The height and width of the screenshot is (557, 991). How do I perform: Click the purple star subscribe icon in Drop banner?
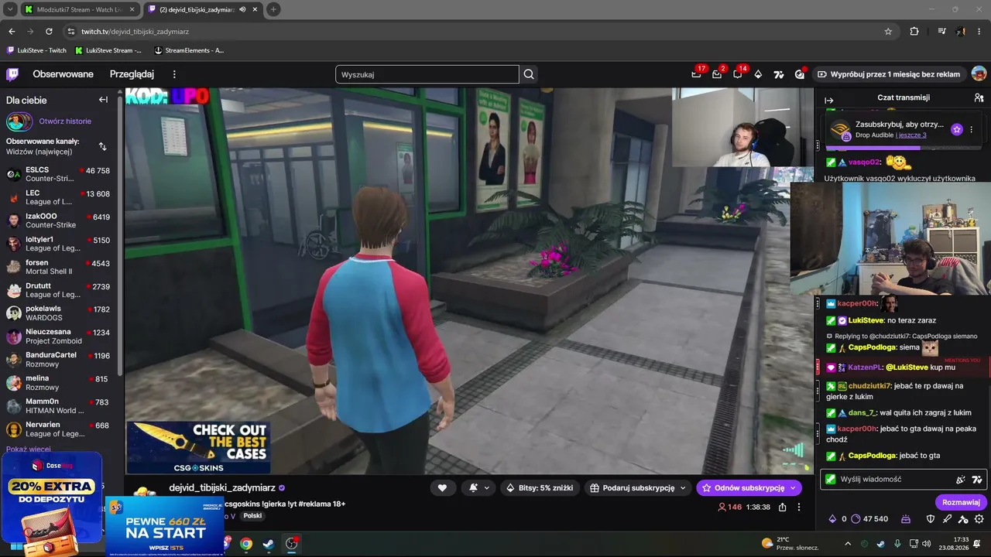957,129
